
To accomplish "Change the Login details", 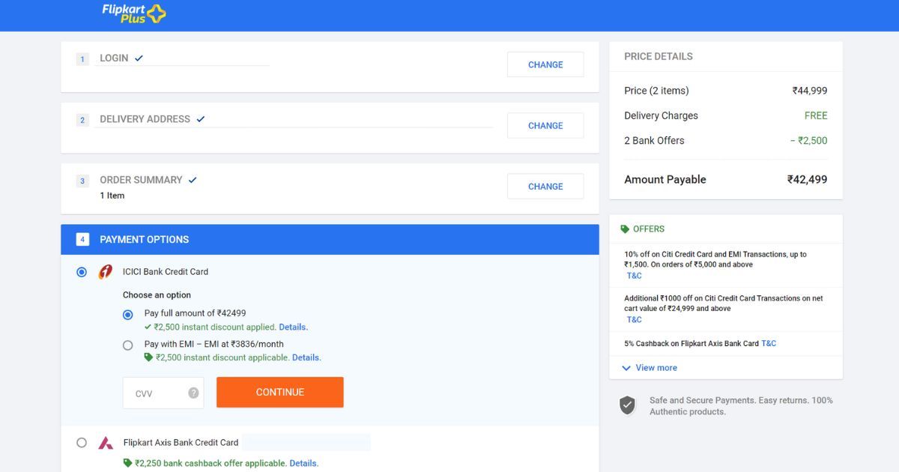I will pos(545,64).
